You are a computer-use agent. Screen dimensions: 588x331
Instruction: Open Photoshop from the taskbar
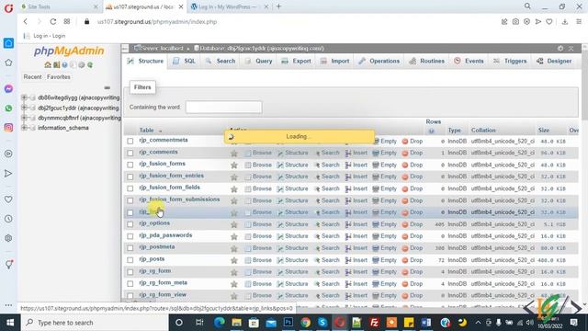tap(288, 323)
